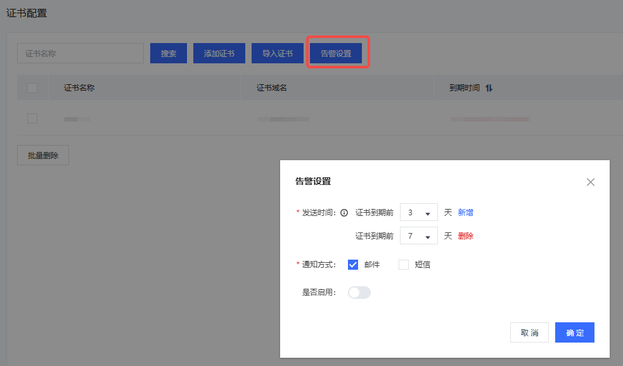Viewport: 623px width, 366px height.
Task: Click the 证书名称 search input field
Action: [80, 53]
